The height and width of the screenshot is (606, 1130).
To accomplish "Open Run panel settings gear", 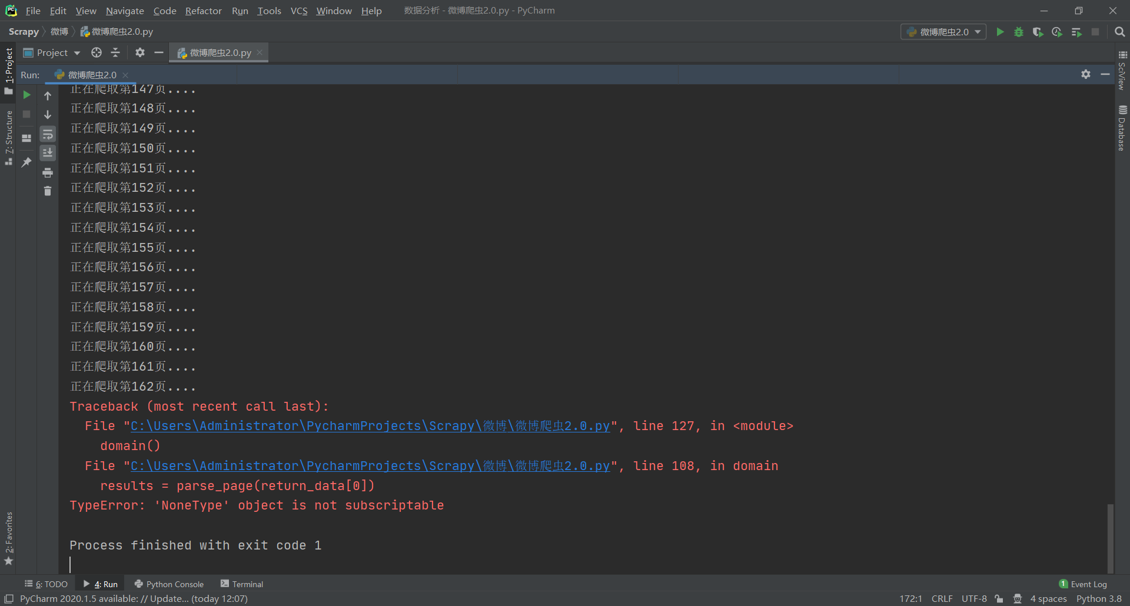I will (x=1086, y=74).
